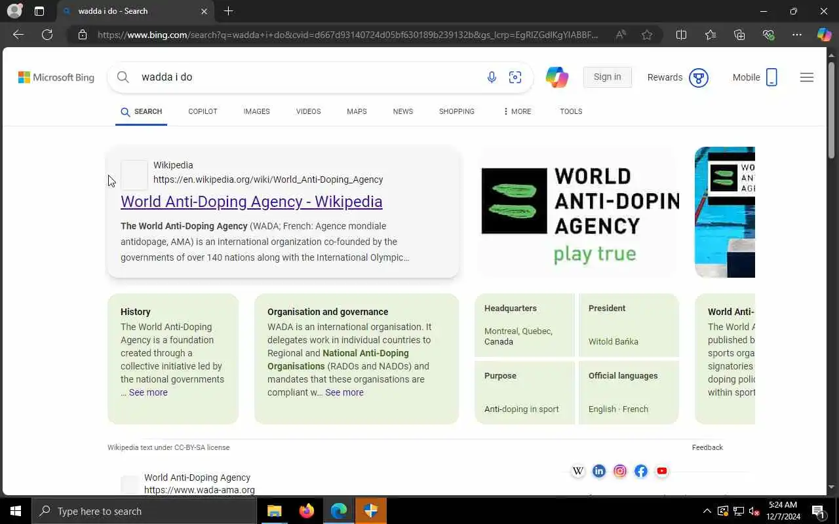Switch to the NEWS tab

[x=403, y=111]
